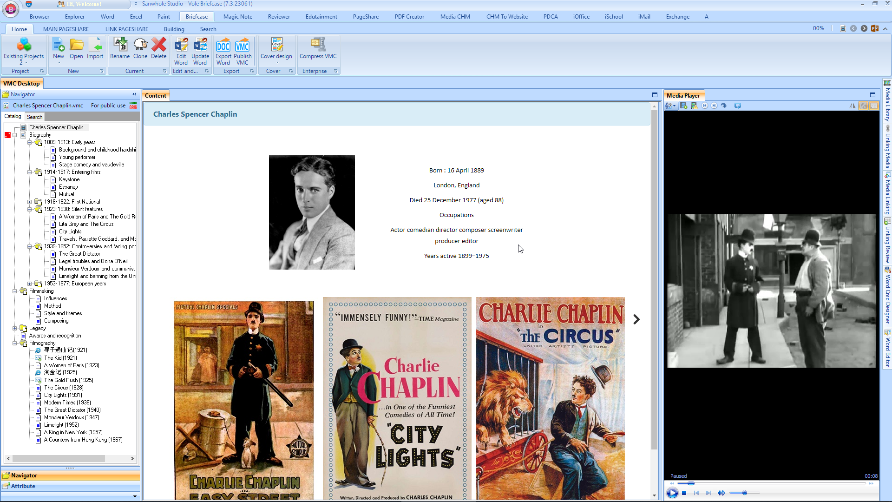This screenshot has height=502, width=892.
Task: Click the Briefcase app logo button
Action: [10, 9]
